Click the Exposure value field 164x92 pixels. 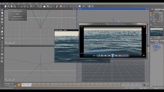click(161, 20)
